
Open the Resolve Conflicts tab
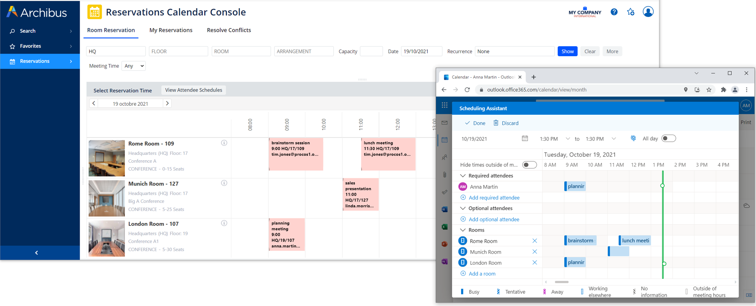coord(229,30)
